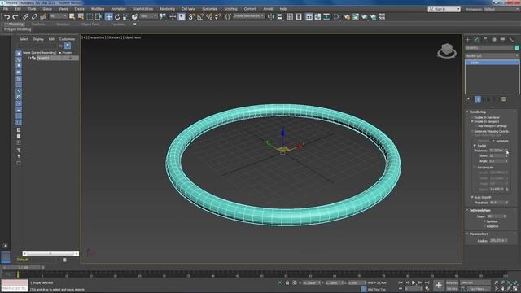Select the Select and Link tool

[25, 16]
